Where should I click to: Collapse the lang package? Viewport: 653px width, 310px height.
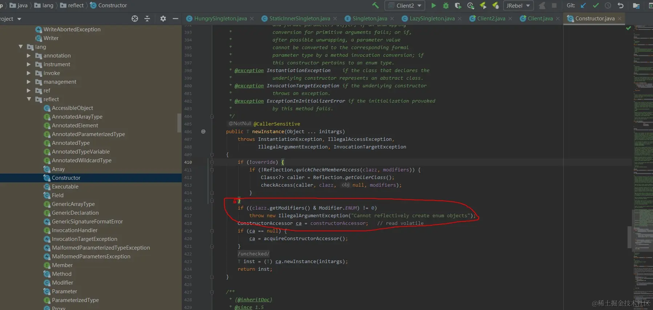[x=21, y=47]
